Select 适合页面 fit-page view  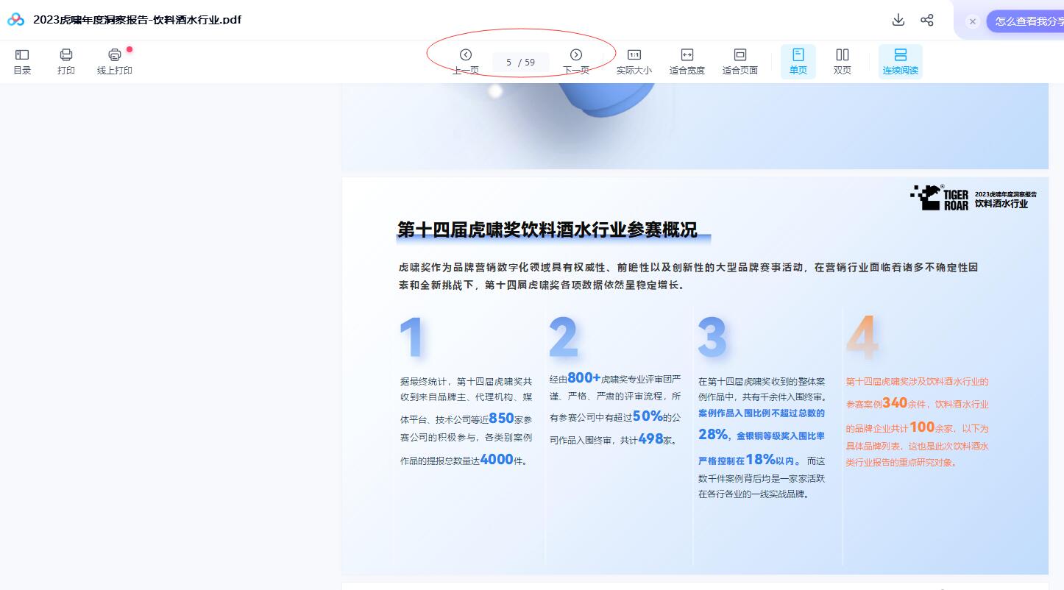tap(740, 61)
